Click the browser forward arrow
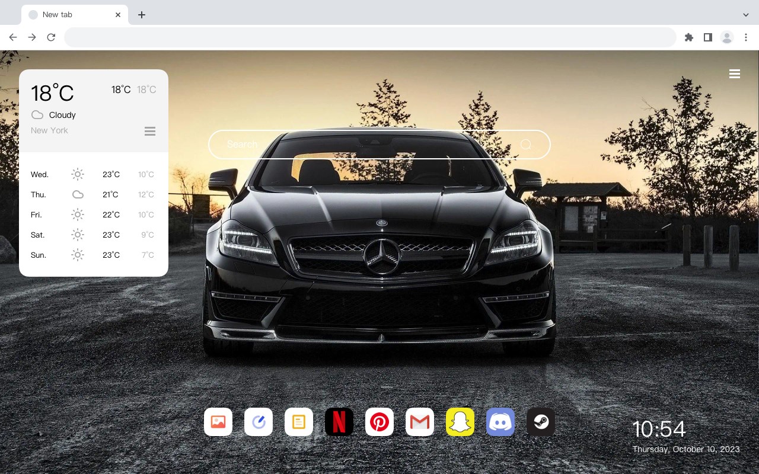 pos(32,37)
